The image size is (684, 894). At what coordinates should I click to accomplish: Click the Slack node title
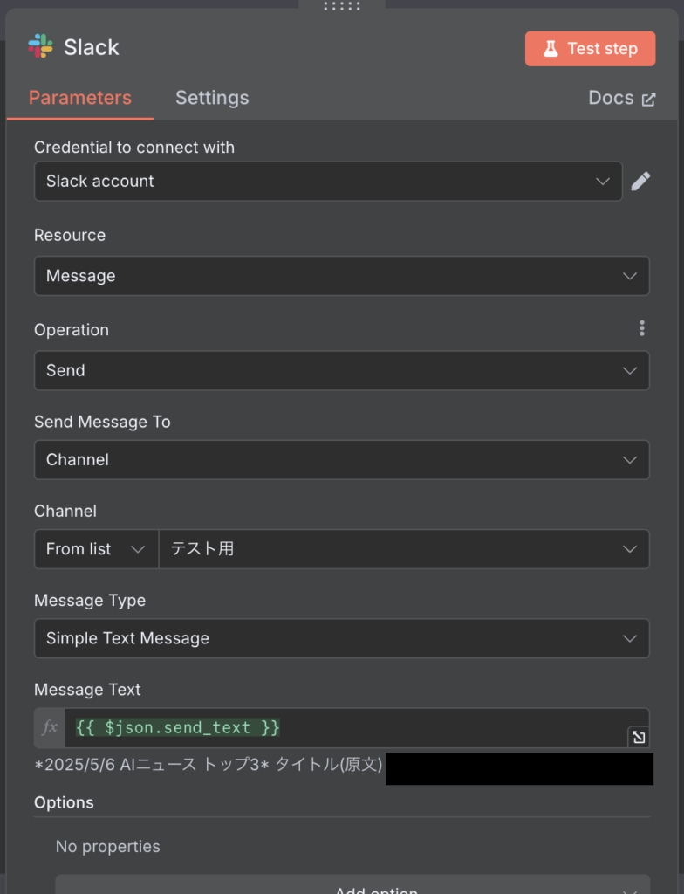point(92,47)
